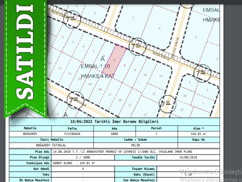
Task: Click the EMSAL:1.10 label on the map
Action: [x=95, y=66]
